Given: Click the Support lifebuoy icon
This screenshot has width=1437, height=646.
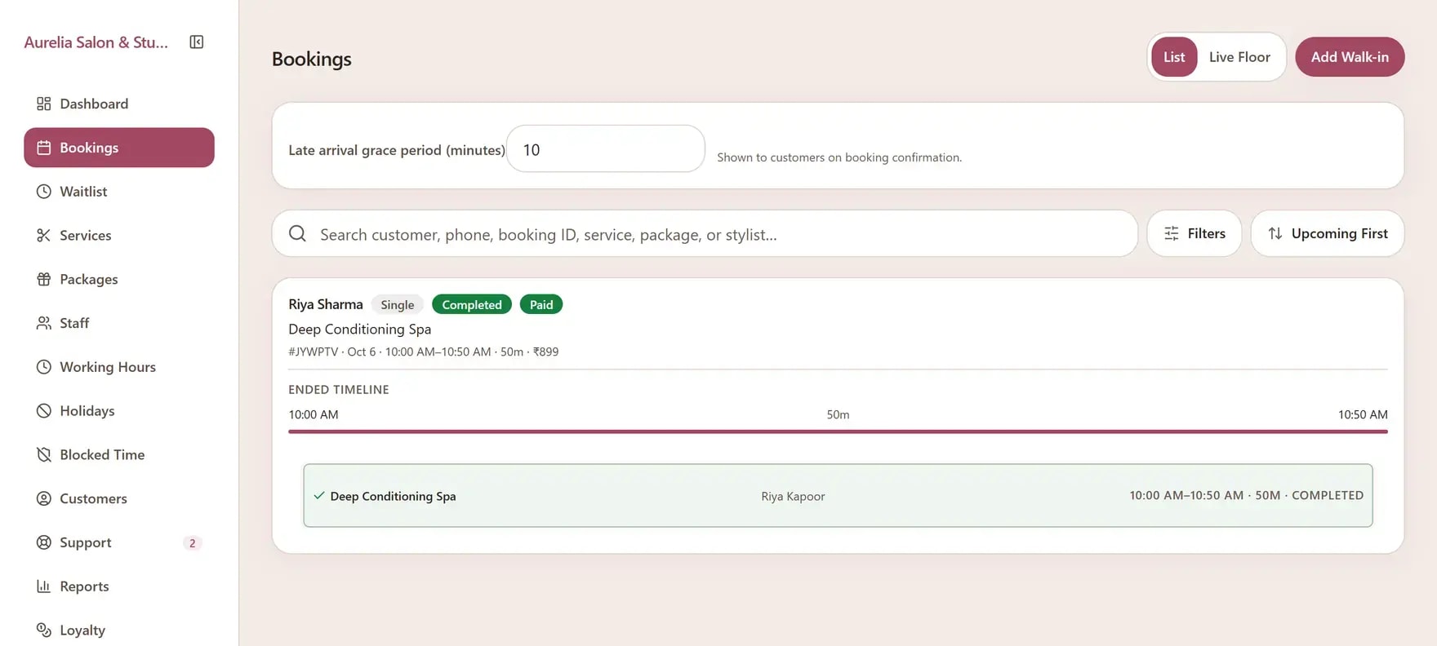Looking at the screenshot, I should 44,542.
